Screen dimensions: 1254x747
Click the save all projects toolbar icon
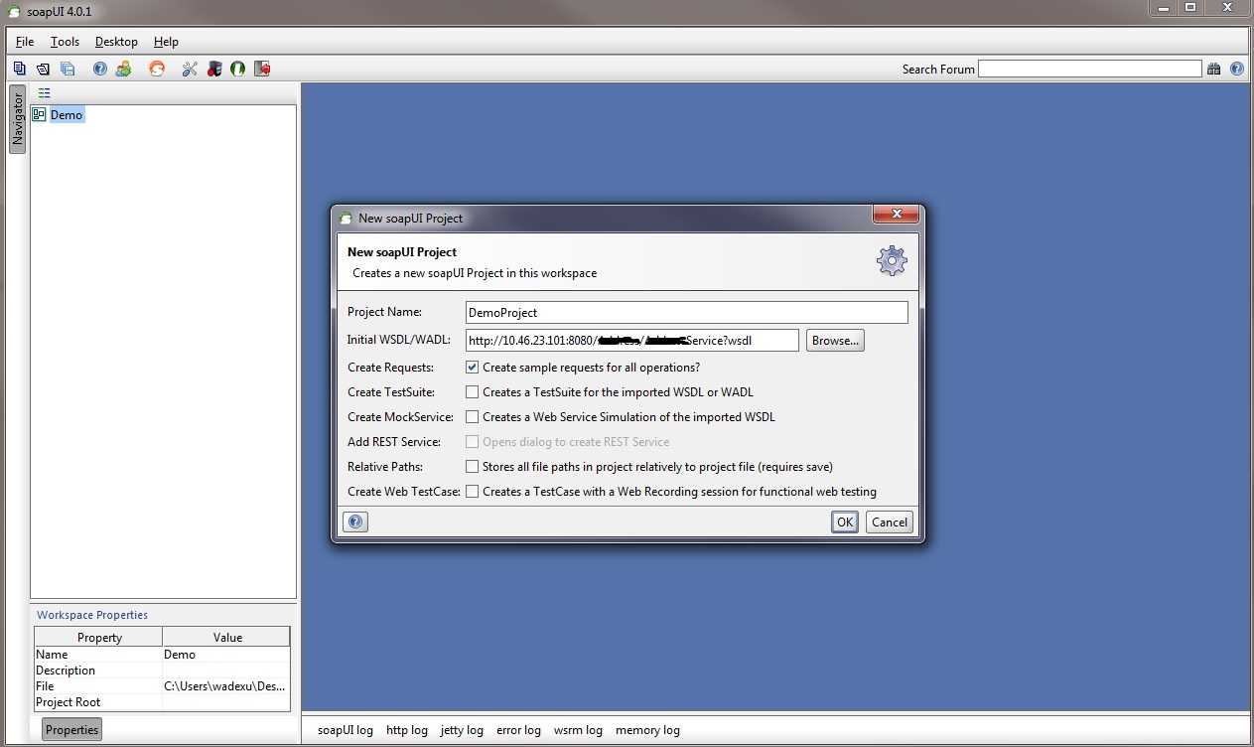pyautogui.click(x=68, y=69)
